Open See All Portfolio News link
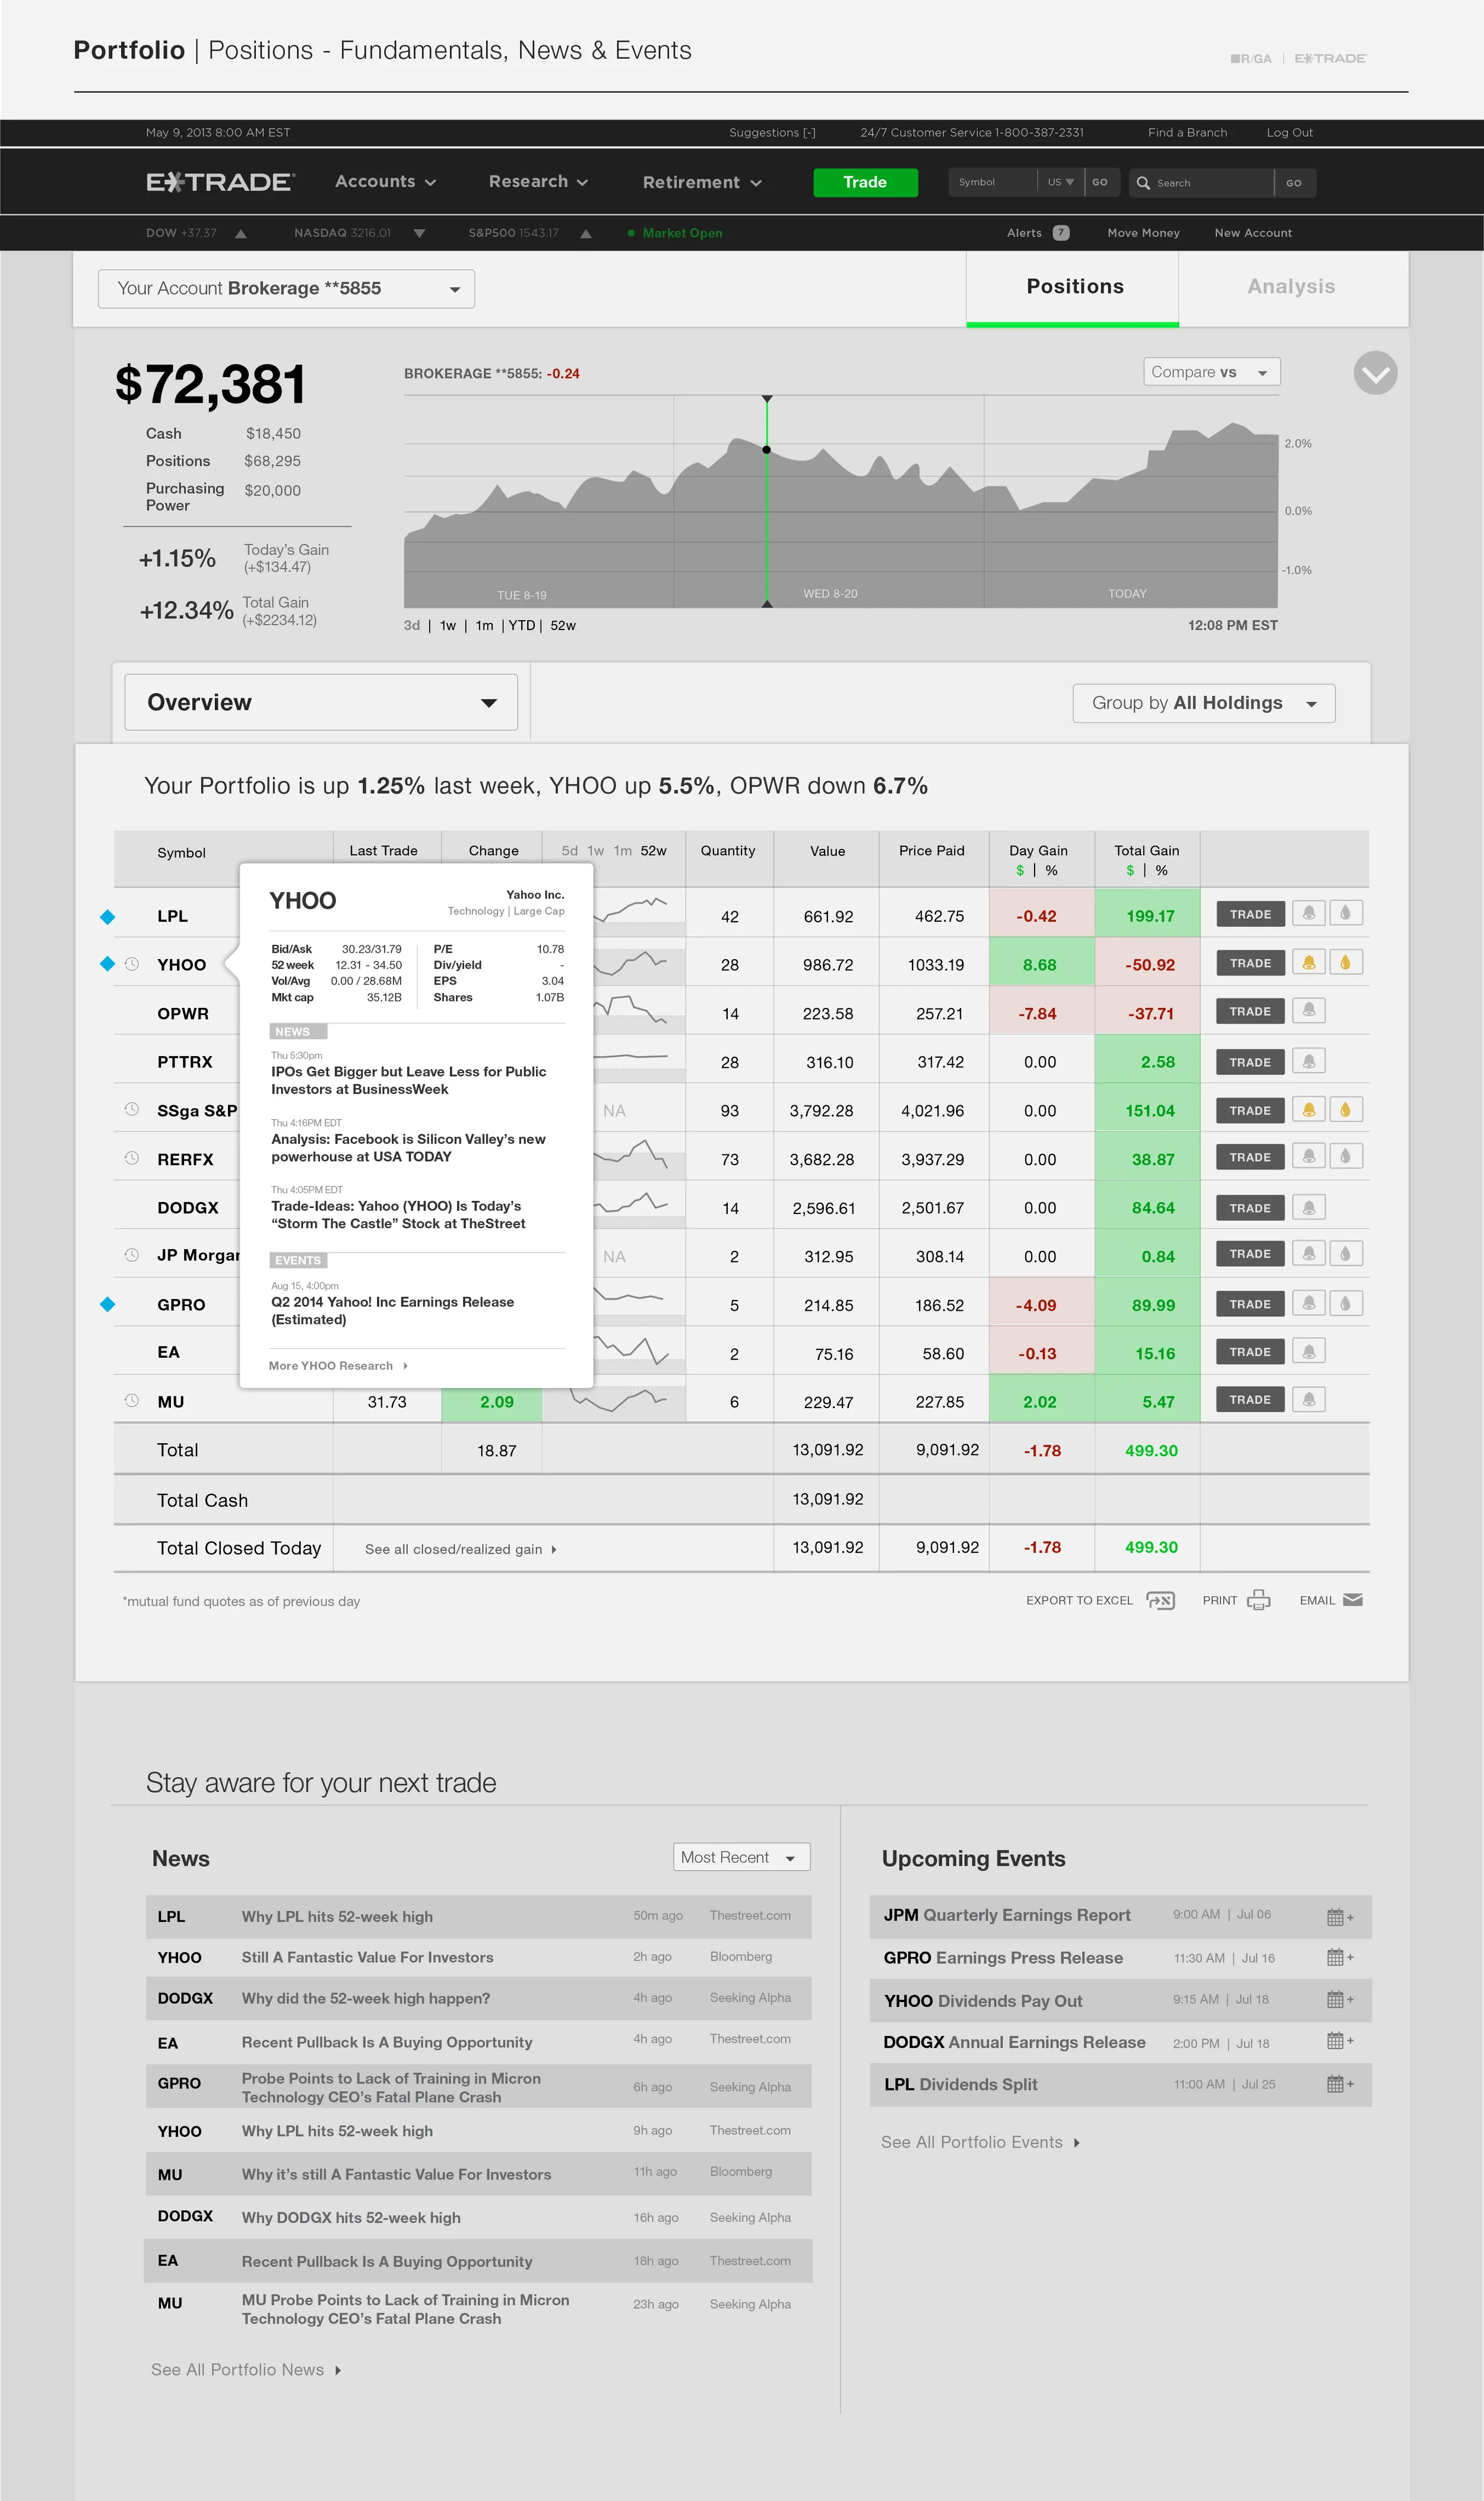This screenshot has width=1484, height=2501. point(246,2370)
